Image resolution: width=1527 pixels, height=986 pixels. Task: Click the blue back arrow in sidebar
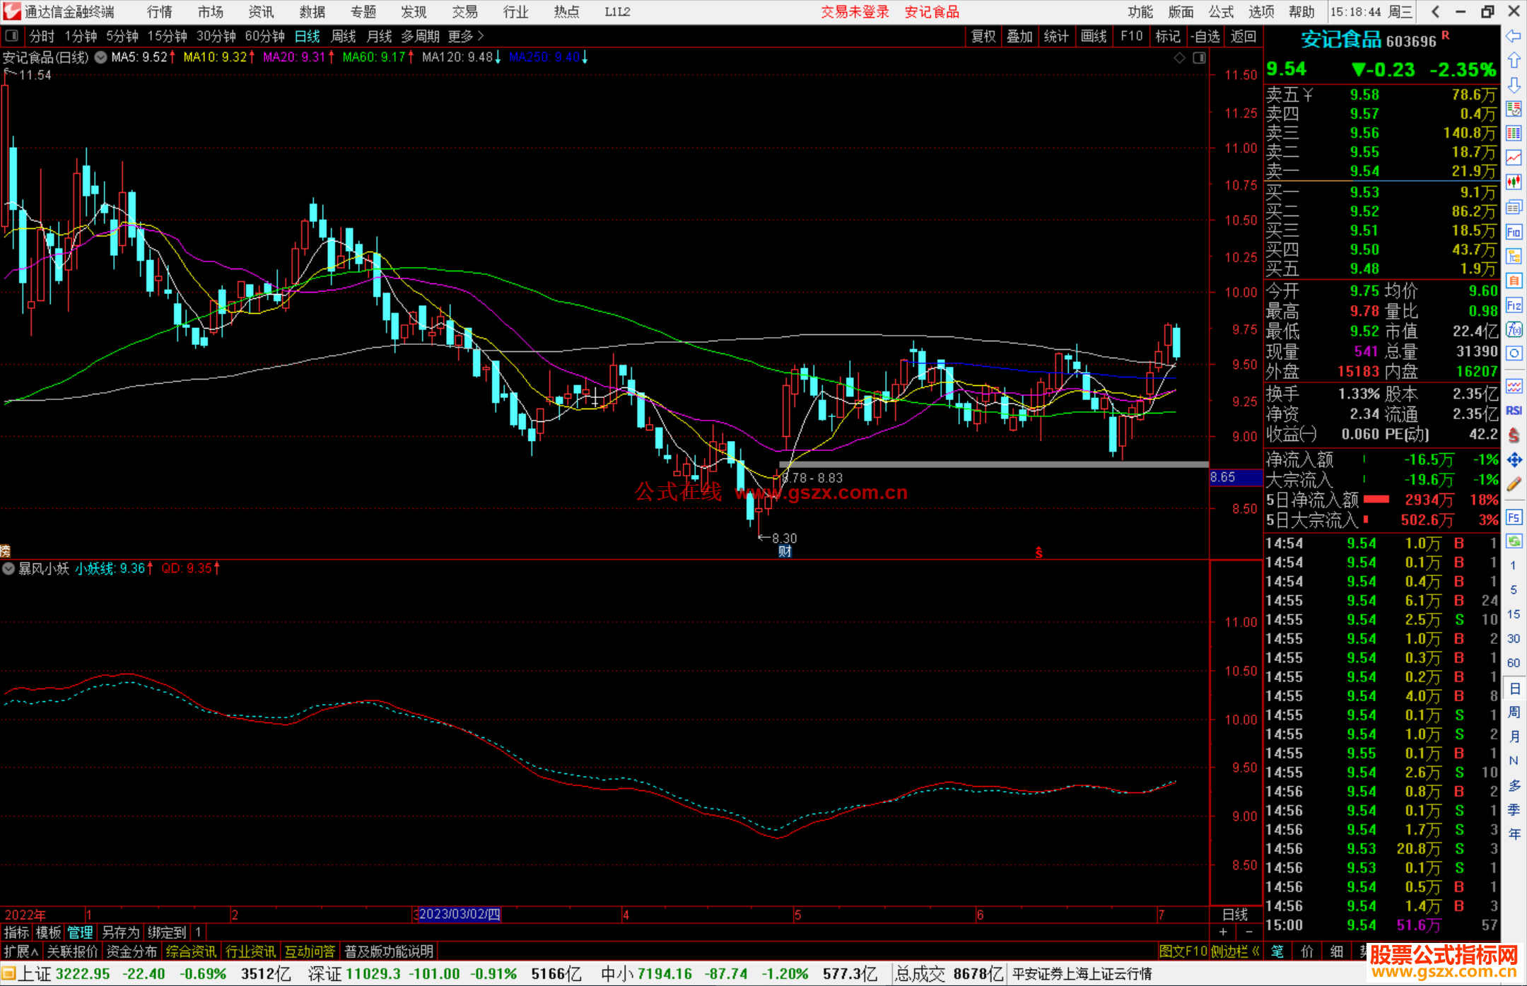click(1514, 36)
